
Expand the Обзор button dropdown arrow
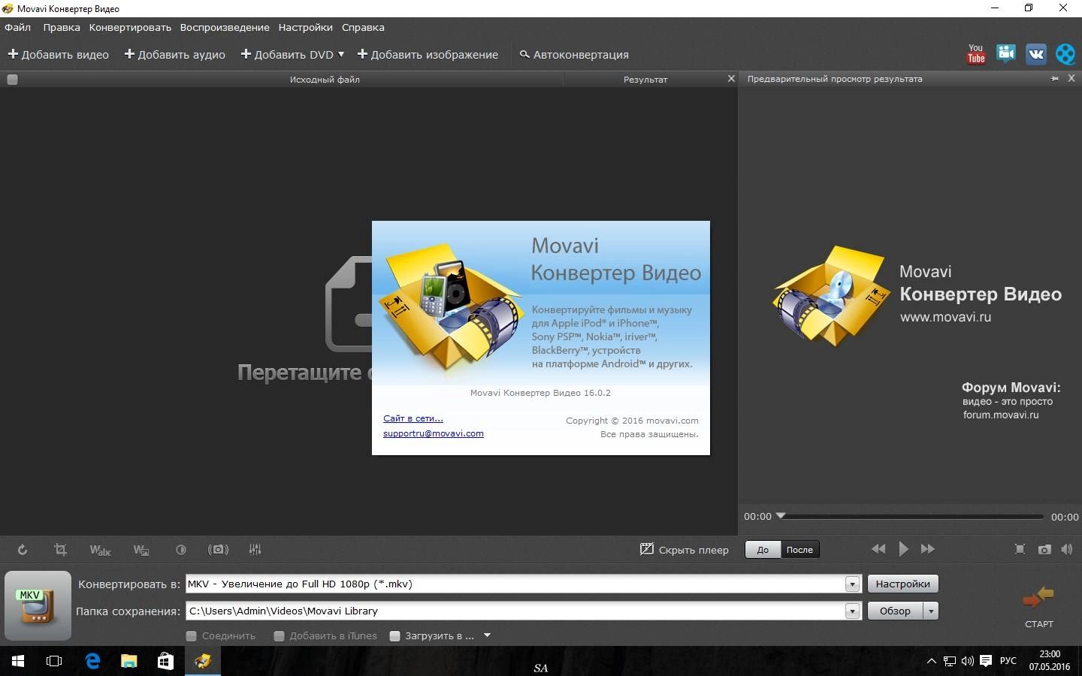[x=931, y=611]
